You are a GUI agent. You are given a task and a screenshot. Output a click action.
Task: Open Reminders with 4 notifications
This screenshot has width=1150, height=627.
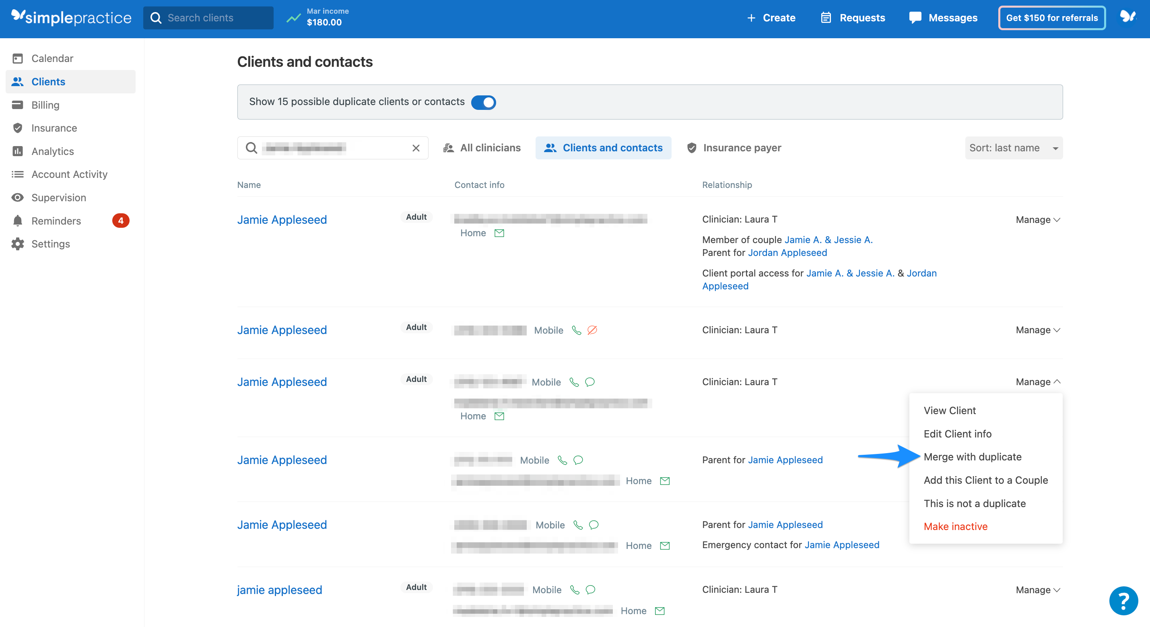coord(70,221)
